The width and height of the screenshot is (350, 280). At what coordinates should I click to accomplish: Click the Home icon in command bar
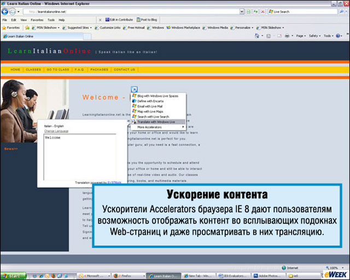(x=257, y=36)
